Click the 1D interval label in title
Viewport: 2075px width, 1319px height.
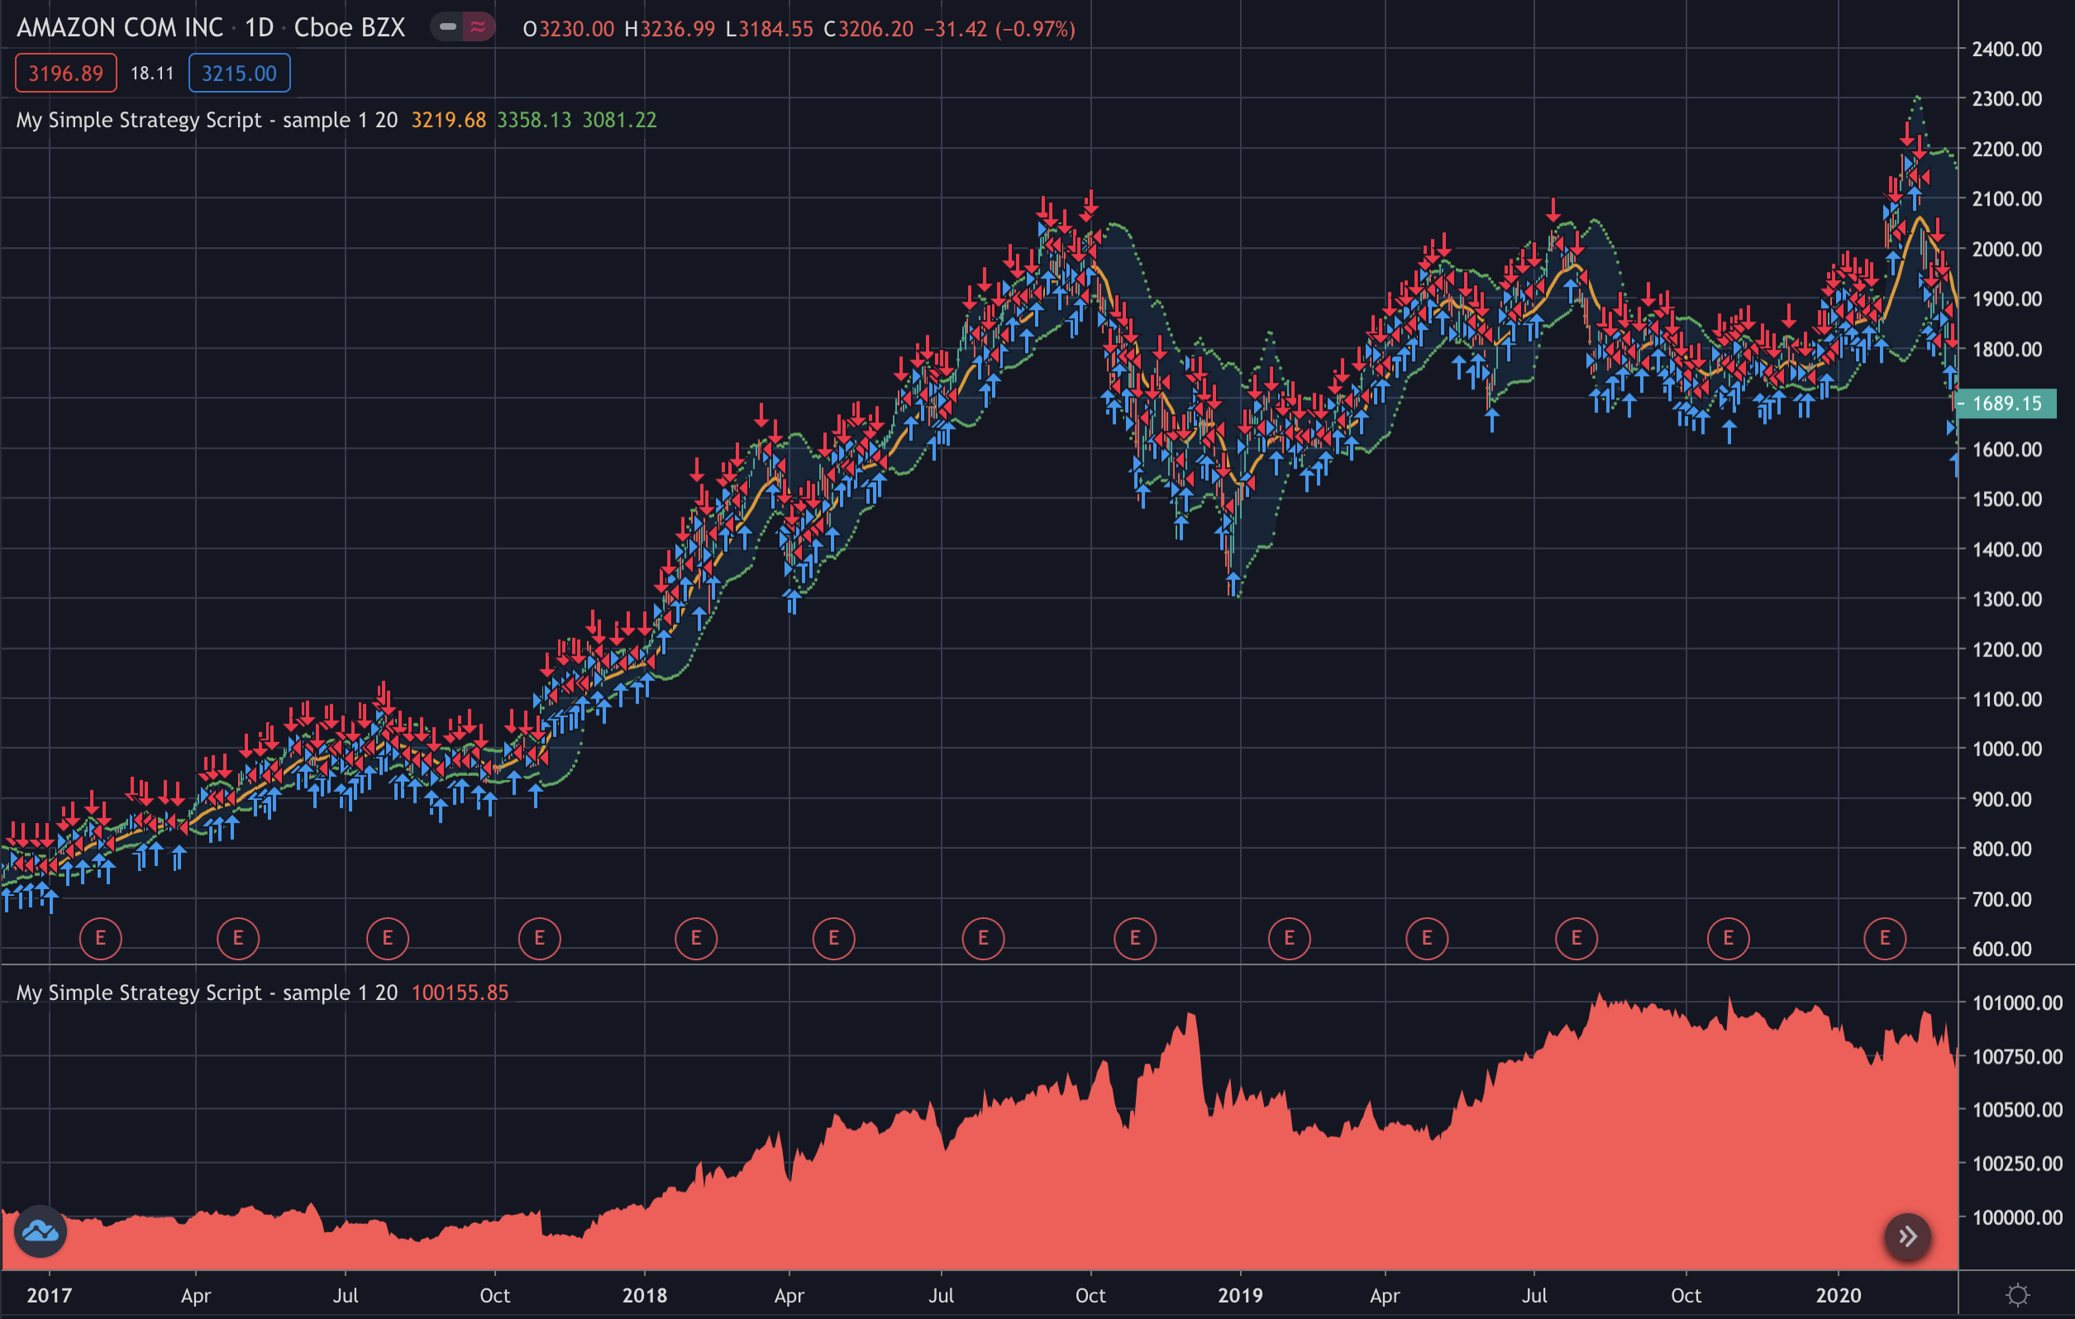pos(260,27)
